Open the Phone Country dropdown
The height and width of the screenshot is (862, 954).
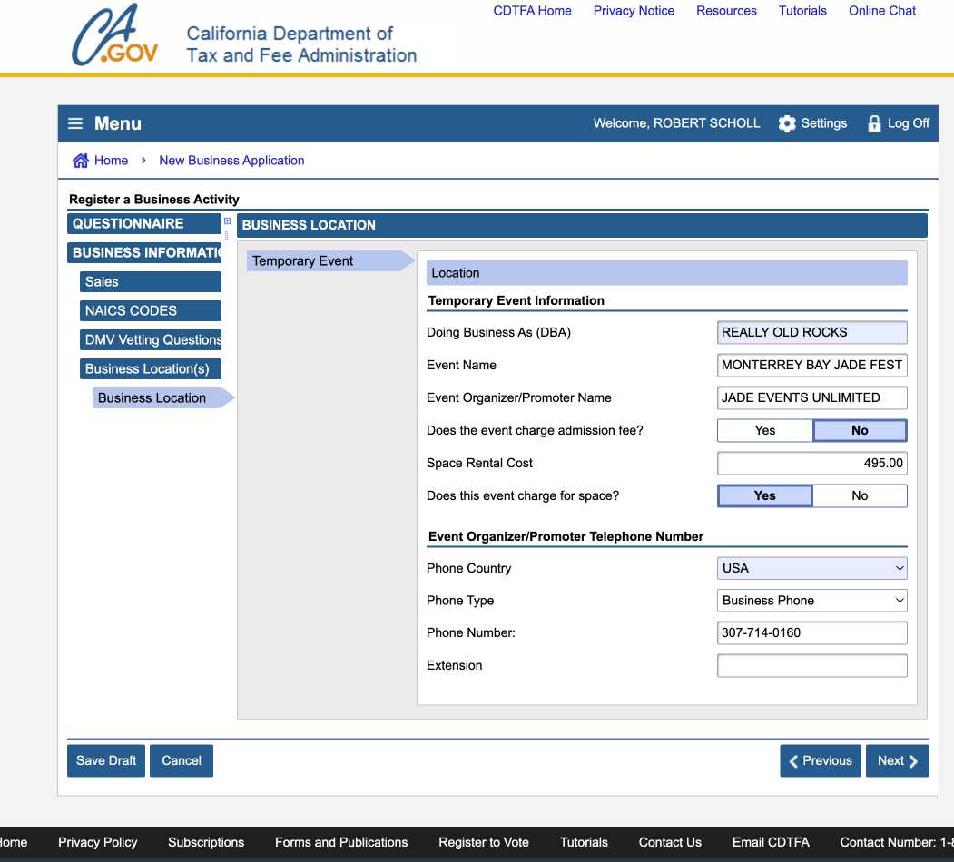pyautogui.click(x=811, y=568)
